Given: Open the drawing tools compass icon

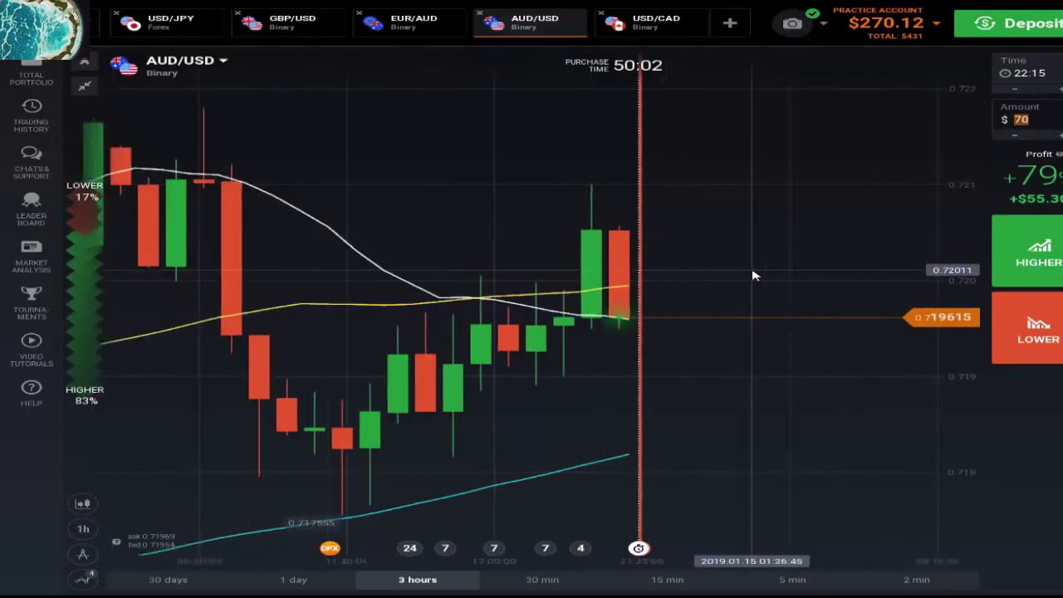Looking at the screenshot, I should (x=83, y=554).
